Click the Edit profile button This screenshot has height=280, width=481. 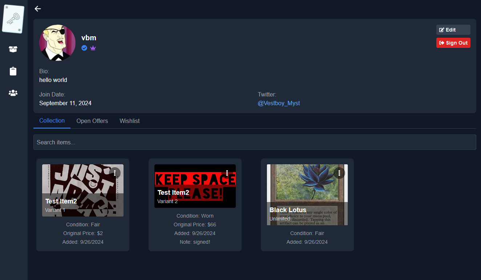(453, 30)
